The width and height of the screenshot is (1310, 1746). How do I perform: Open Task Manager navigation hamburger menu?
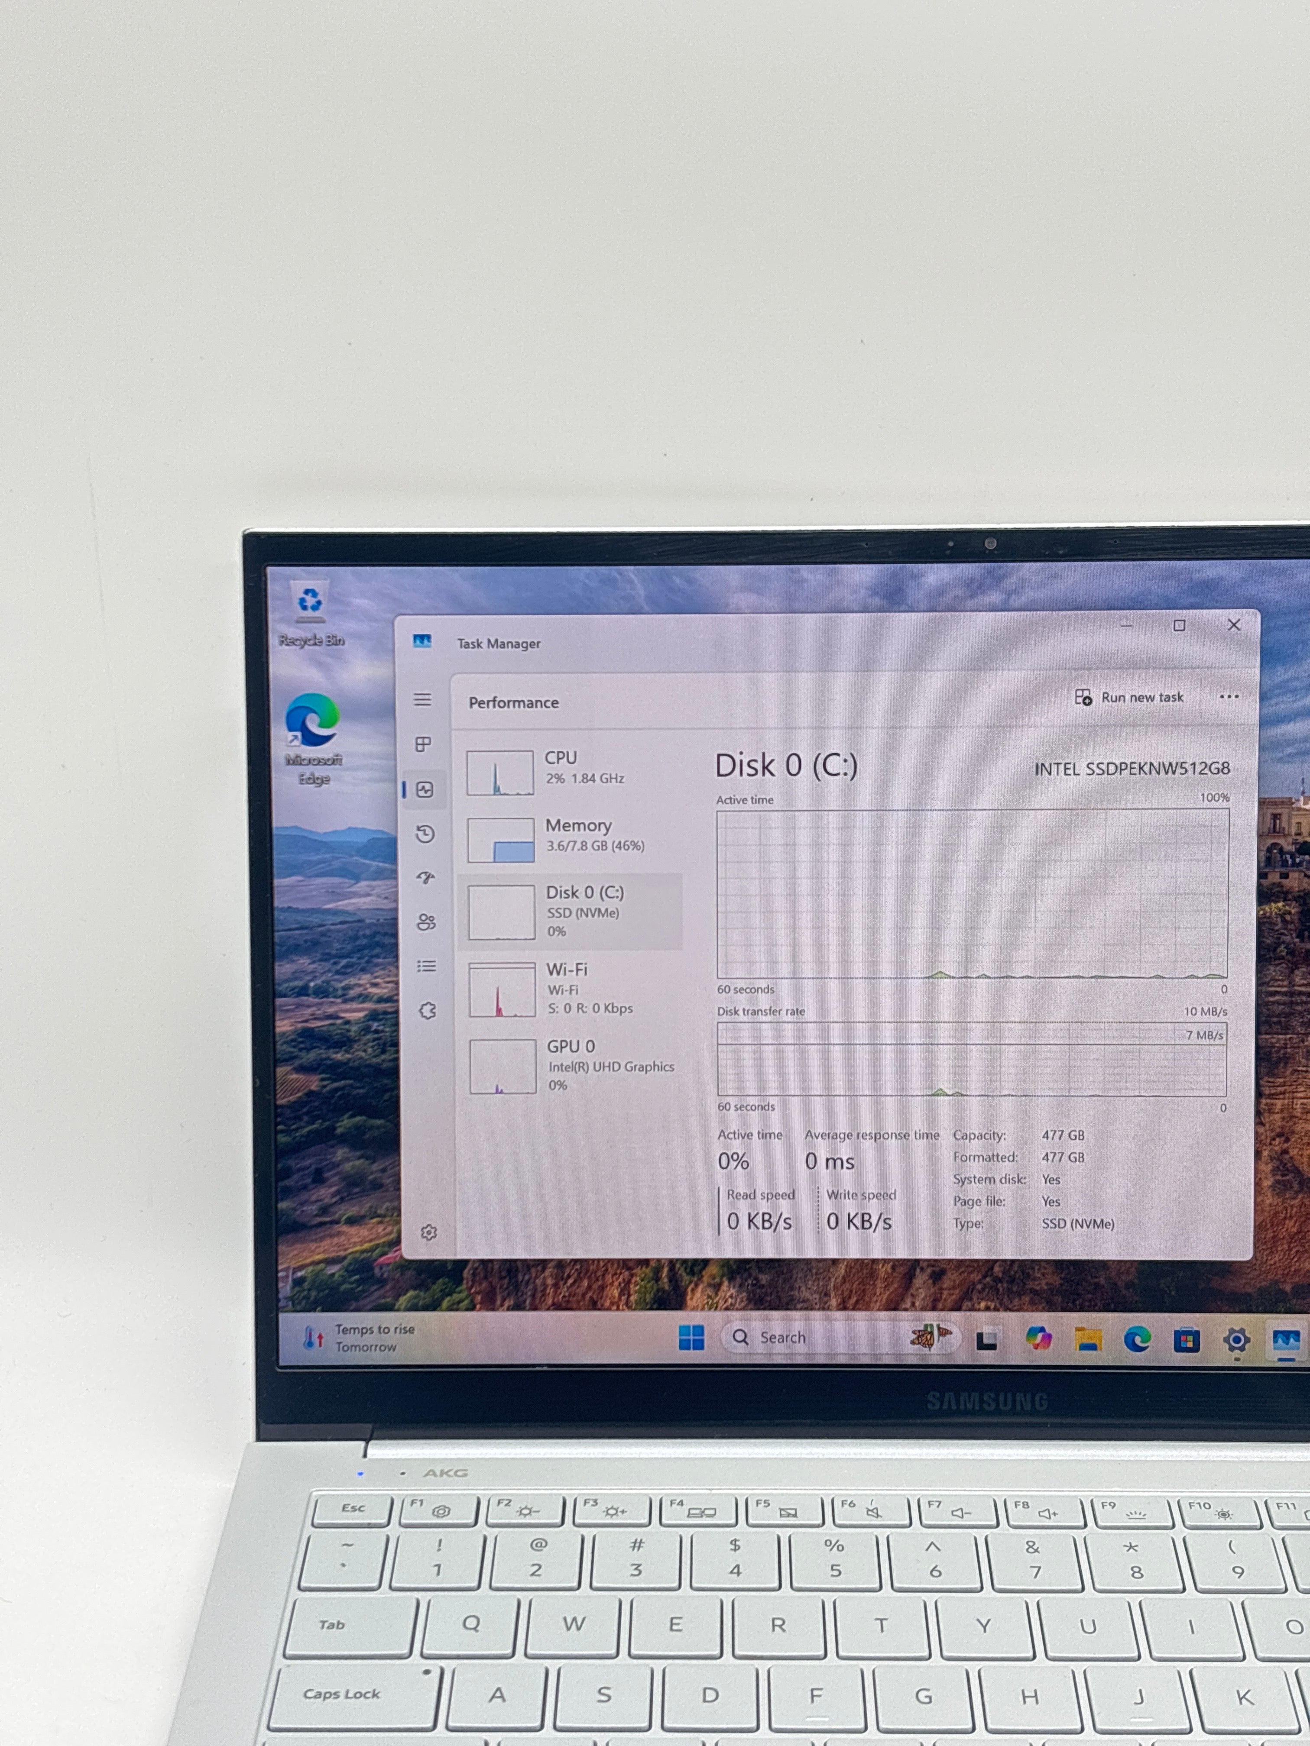(x=422, y=699)
